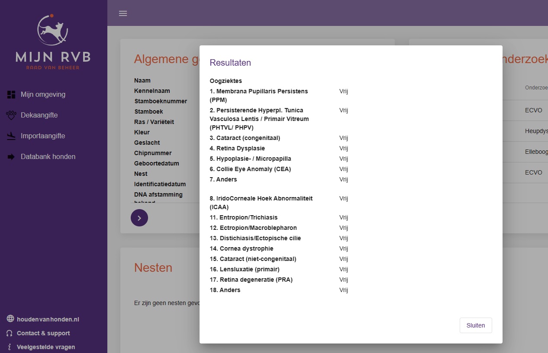Go to Importaangifte menu item
548x353 pixels.
[x=43, y=136]
